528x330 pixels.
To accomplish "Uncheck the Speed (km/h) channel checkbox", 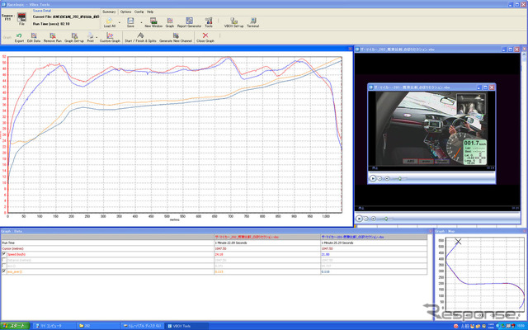I will (4, 254).
